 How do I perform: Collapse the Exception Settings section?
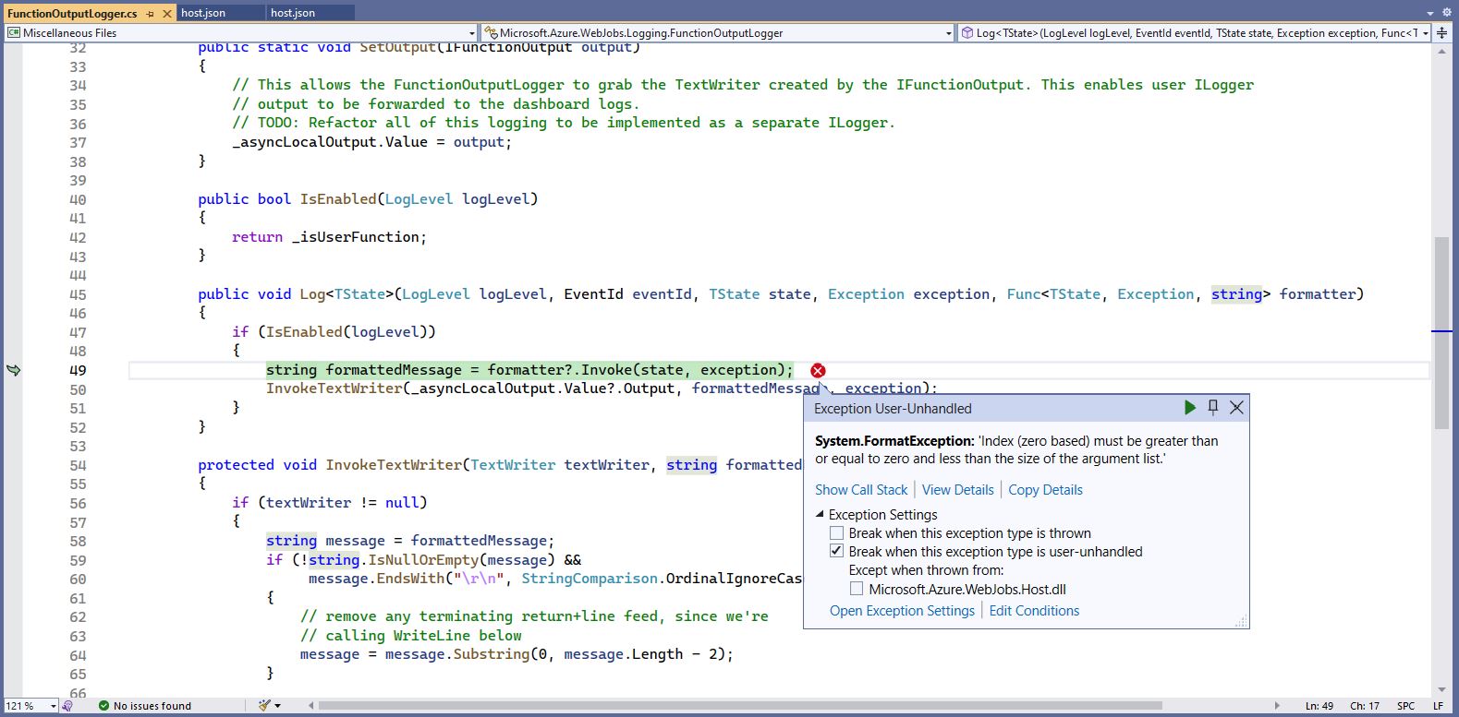coord(820,515)
